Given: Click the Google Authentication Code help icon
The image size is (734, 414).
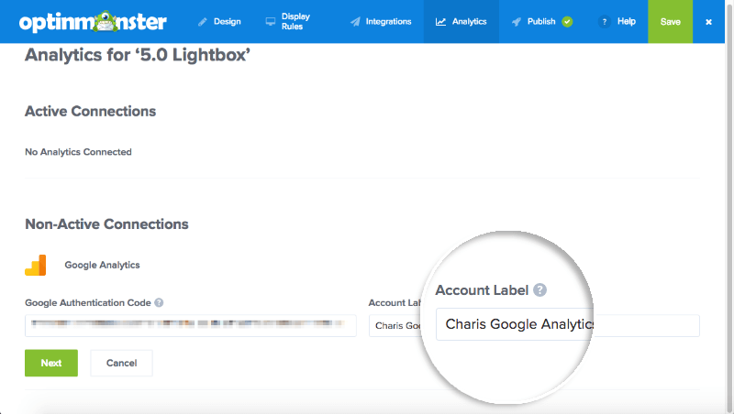Looking at the screenshot, I should [159, 303].
